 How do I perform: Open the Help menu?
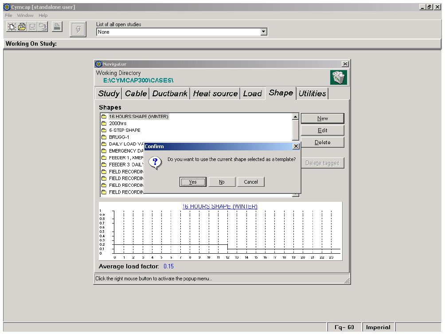[43, 16]
